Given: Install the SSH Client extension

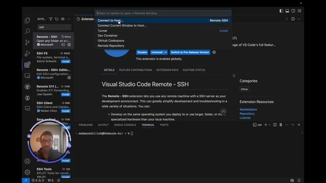Looking at the screenshot, I should pyautogui.click(x=66, y=111).
